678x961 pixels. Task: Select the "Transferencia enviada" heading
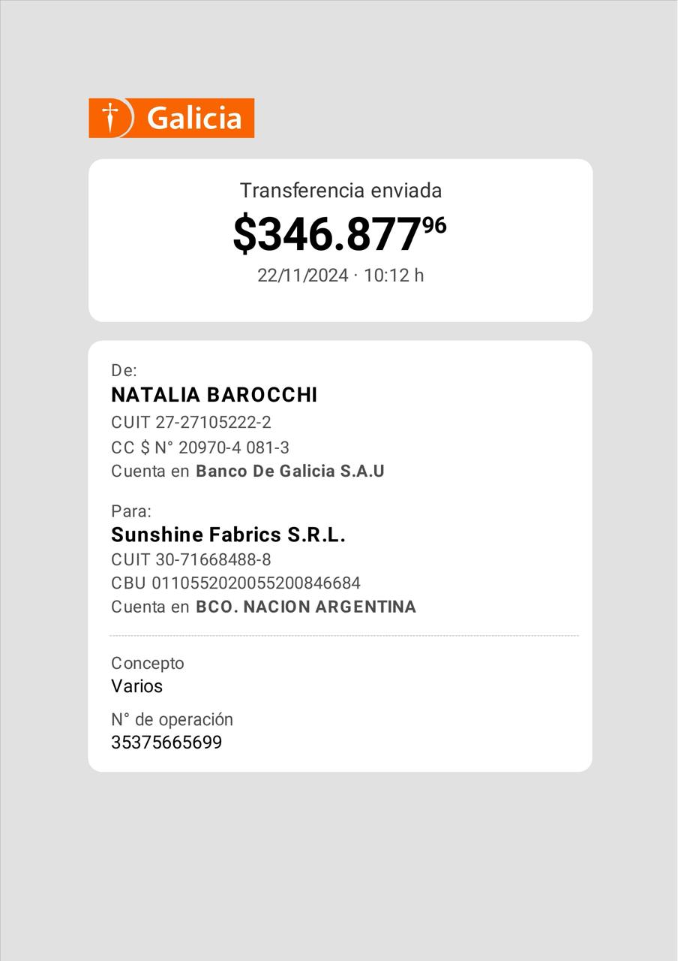coord(340,191)
